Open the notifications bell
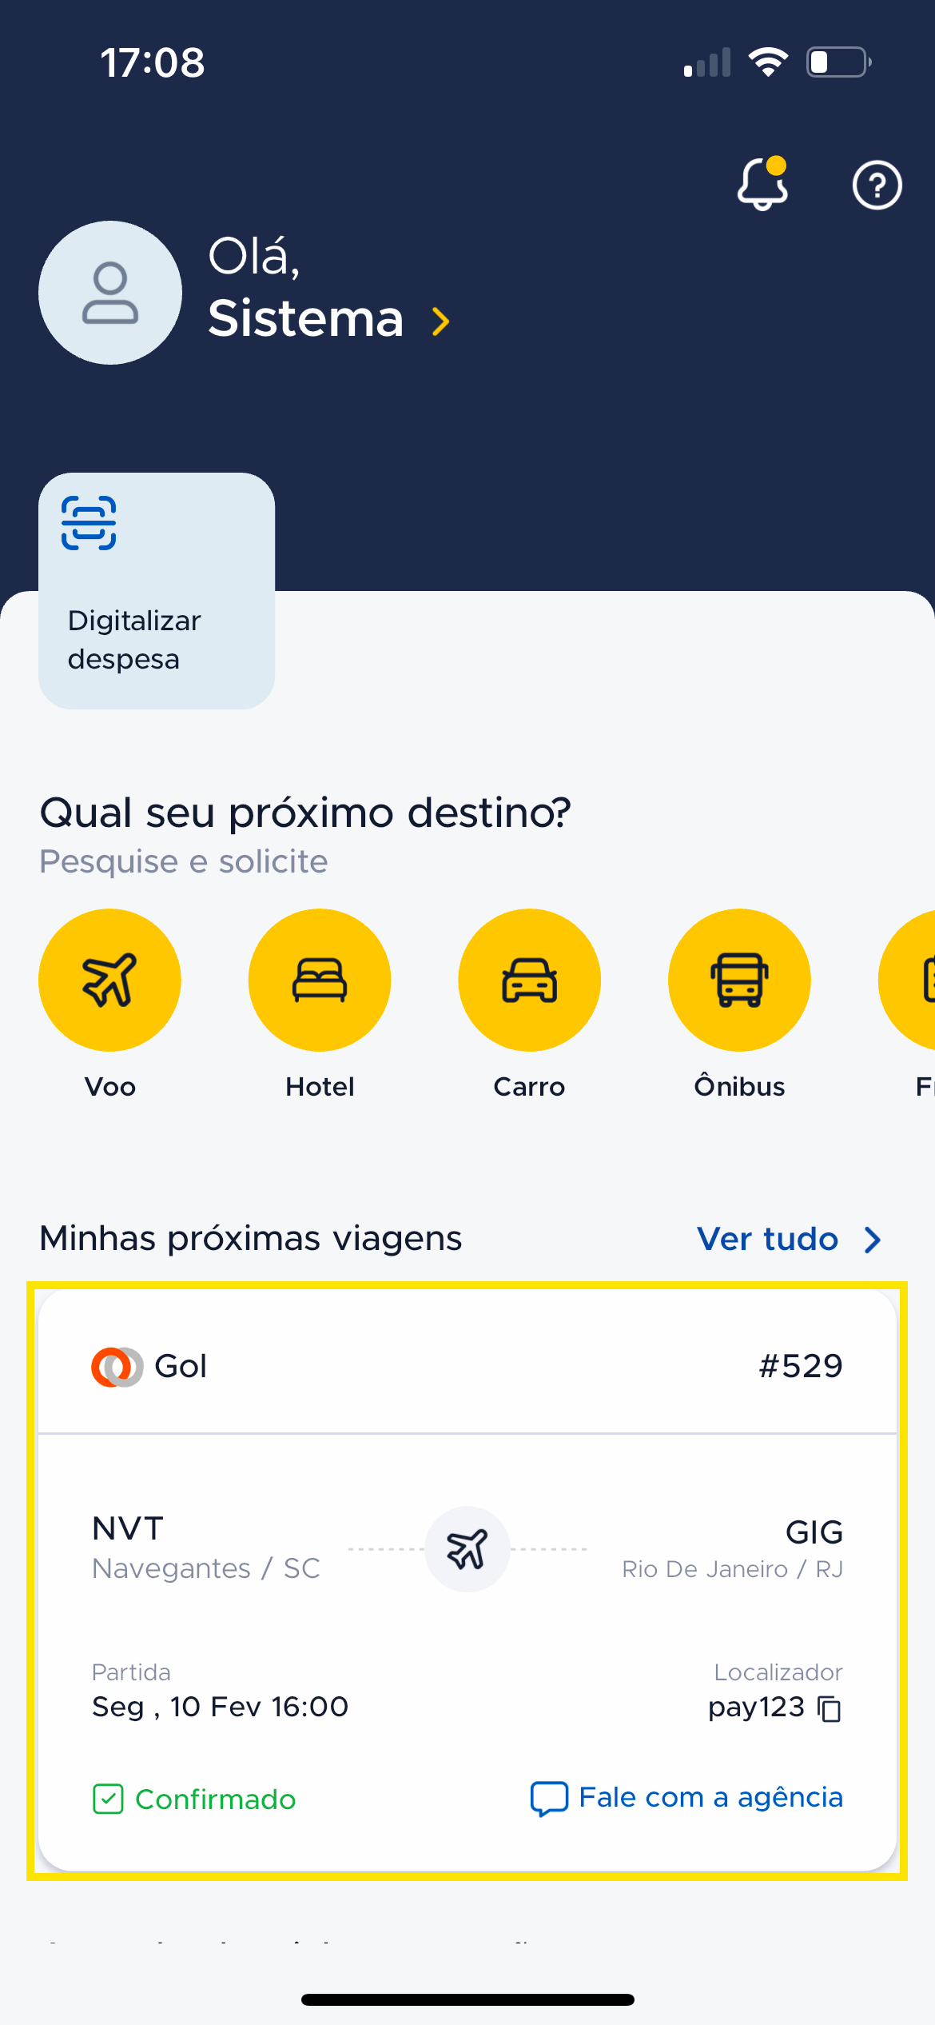The image size is (935, 2025). point(762,184)
